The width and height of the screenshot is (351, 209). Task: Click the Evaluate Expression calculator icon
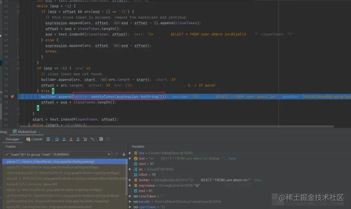(x=101, y=139)
